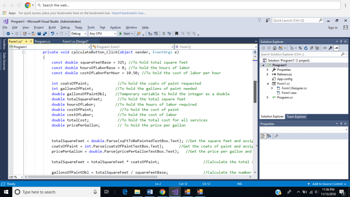The width and height of the screenshot is (350, 197).
Task: Open Microsoft Edge from the taskbar
Action: tap(125, 192)
